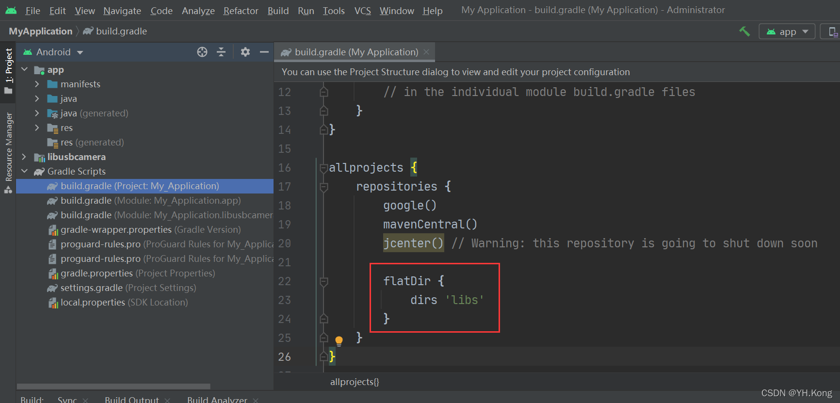Switch to the Build Analyzer tab
The image size is (840, 403).
click(x=217, y=400)
